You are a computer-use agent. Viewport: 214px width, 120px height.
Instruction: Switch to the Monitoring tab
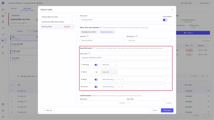pyautogui.click(x=27, y=9)
